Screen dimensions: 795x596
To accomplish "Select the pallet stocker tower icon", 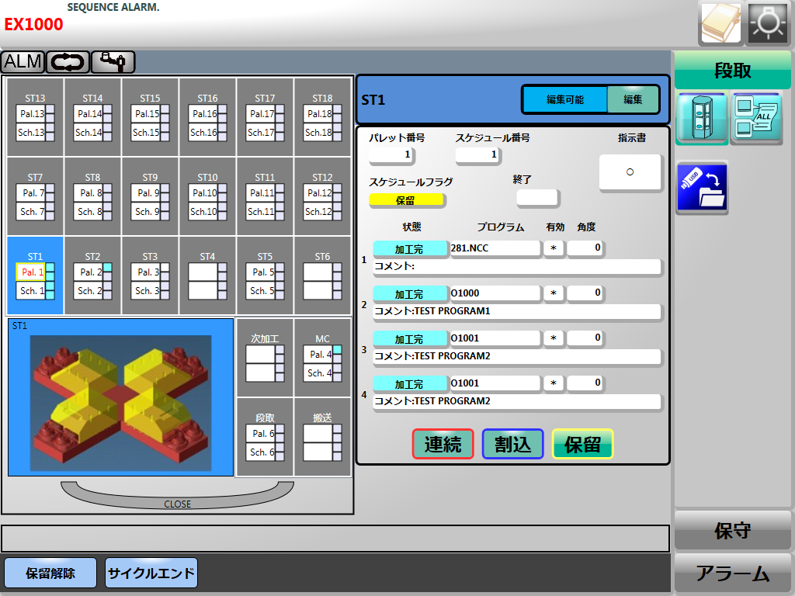I will (701, 119).
